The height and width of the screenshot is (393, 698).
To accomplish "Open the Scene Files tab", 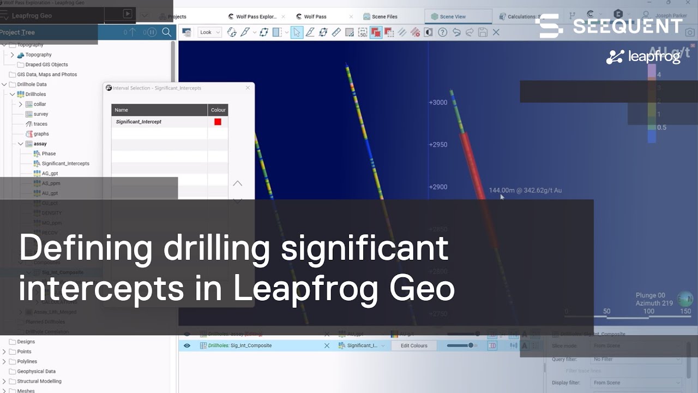I will point(384,16).
